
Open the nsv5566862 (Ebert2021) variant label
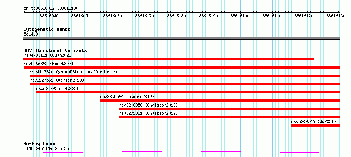(x=50, y=64)
